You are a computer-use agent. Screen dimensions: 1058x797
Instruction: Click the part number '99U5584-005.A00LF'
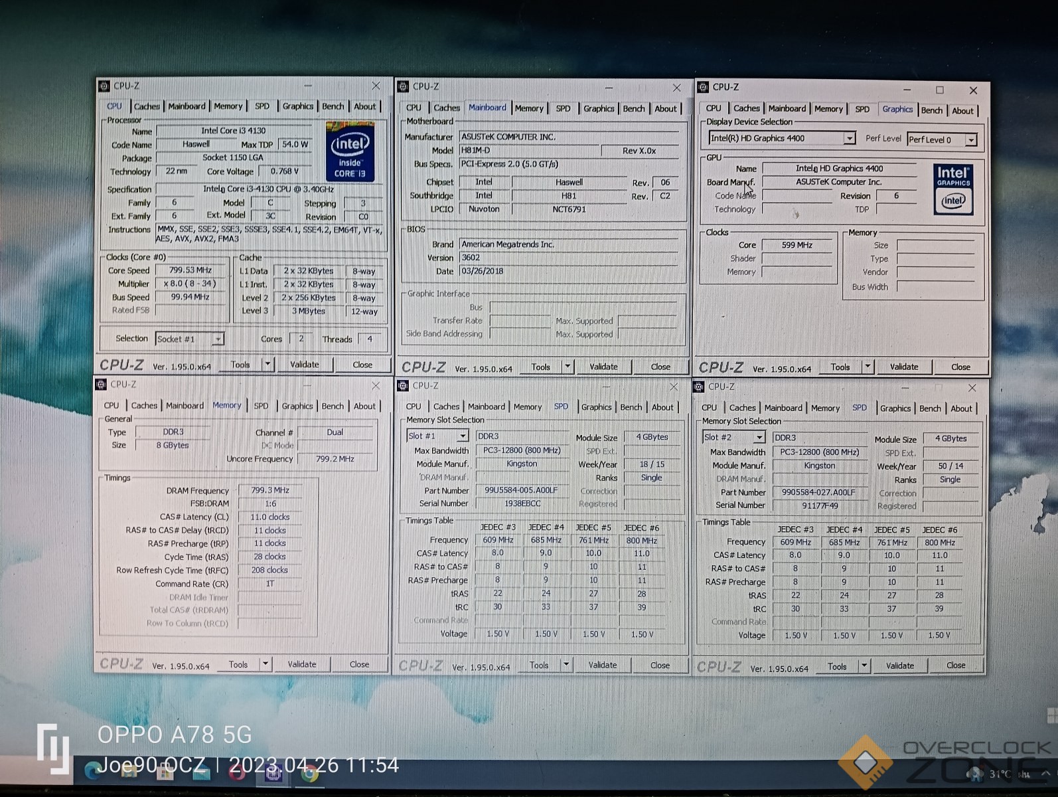click(x=521, y=490)
